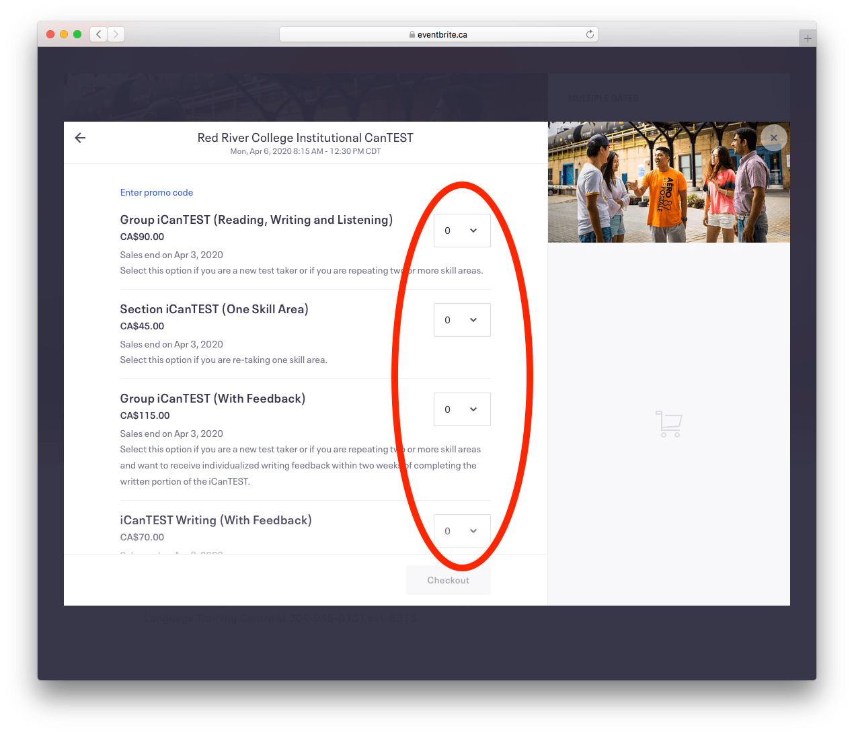Click Safari's back navigation chevron

click(98, 34)
